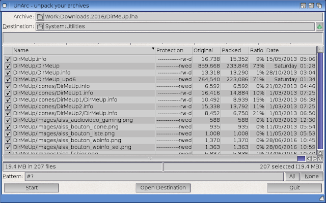This screenshot has height=203, width=326.
Task: Toggle the Name column sort arrow
Action: click(x=152, y=50)
